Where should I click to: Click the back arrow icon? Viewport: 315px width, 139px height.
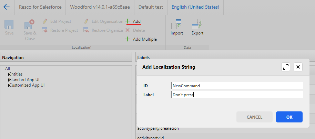(7, 7)
